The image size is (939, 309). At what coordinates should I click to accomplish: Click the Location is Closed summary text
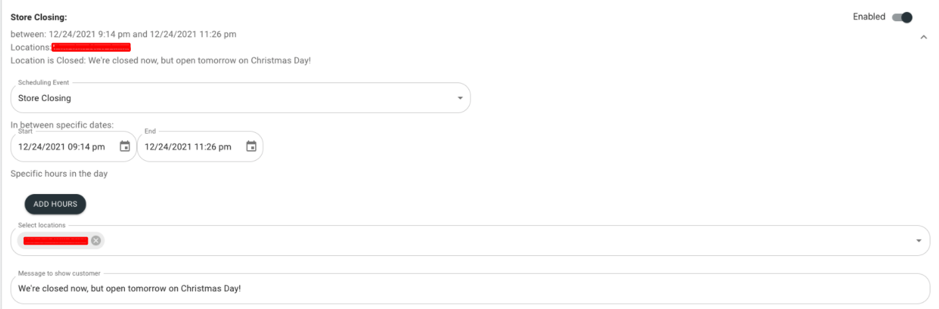coord(161,60)
